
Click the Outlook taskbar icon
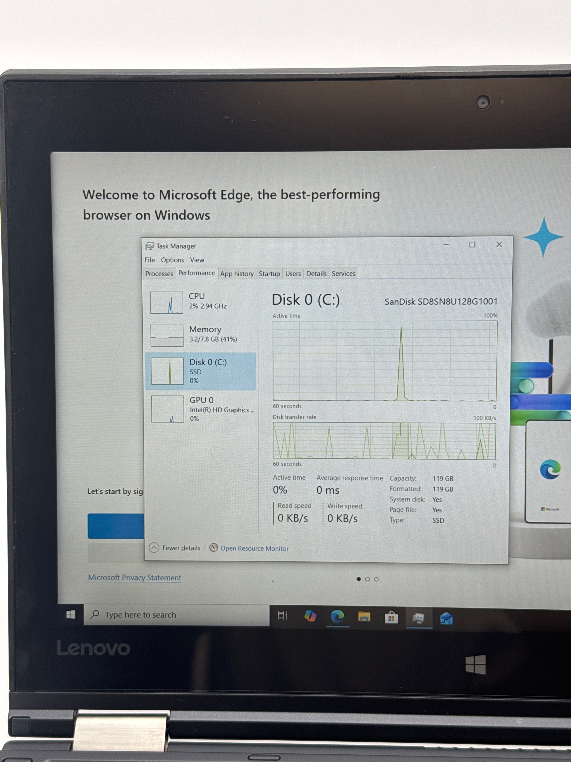446,619
